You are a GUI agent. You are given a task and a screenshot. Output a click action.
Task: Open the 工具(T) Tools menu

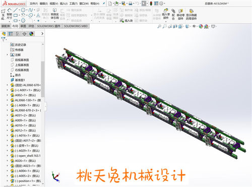coord(74,4)
